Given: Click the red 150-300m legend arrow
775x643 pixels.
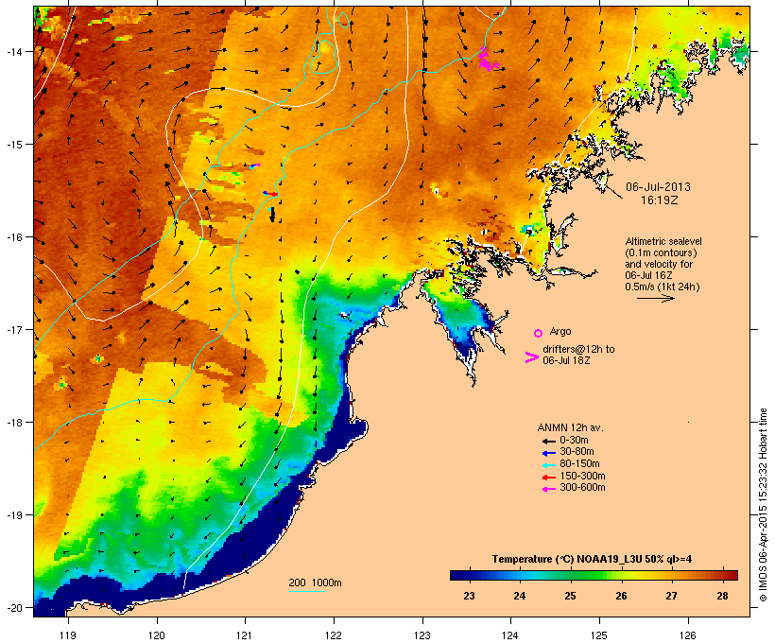Looking at the screenshot, I should [x=548, y=478].
